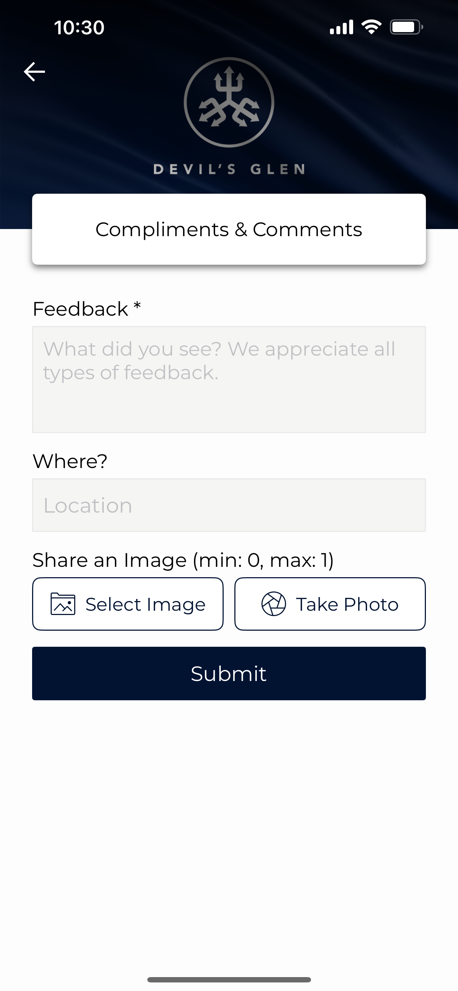The width and height of the screenshot is (458, 991).
Task: Click the Submit button
Action: pos(229,674)
